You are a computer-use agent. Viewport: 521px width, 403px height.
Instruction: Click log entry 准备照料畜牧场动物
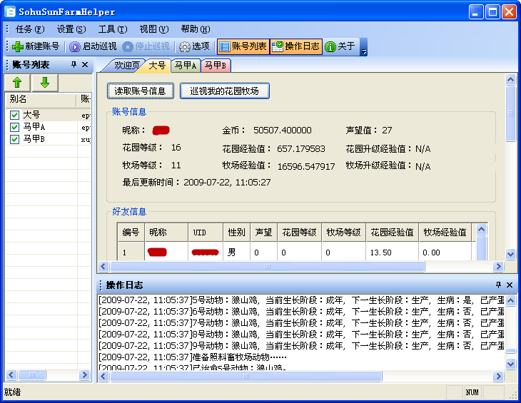click(193, 357)
